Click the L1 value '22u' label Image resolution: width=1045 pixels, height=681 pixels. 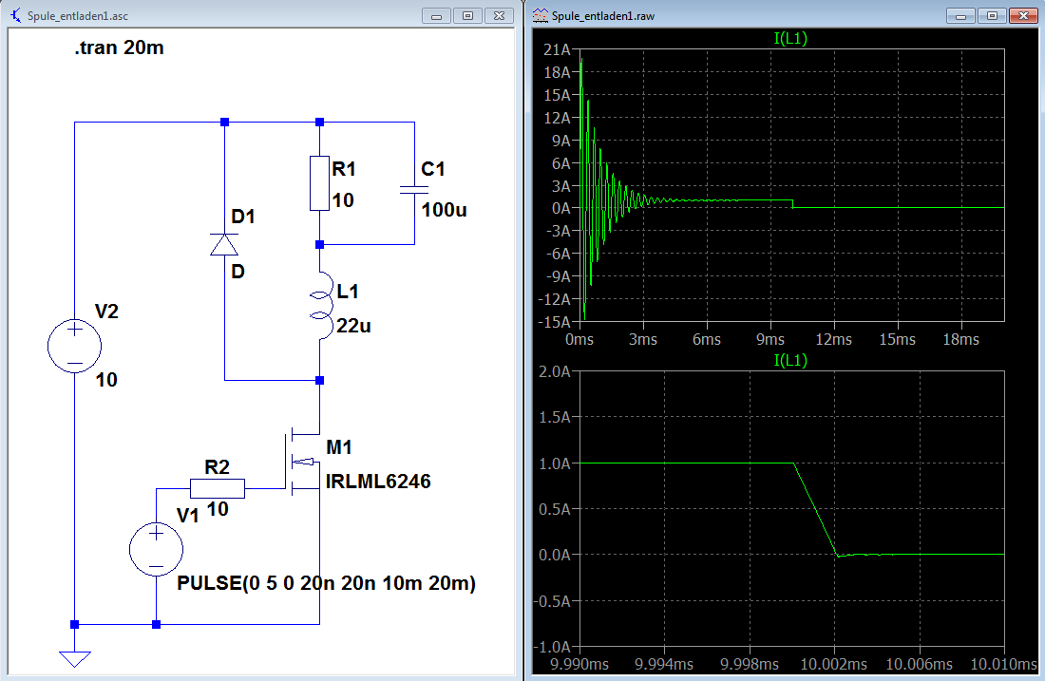click(x=353, y=326)
